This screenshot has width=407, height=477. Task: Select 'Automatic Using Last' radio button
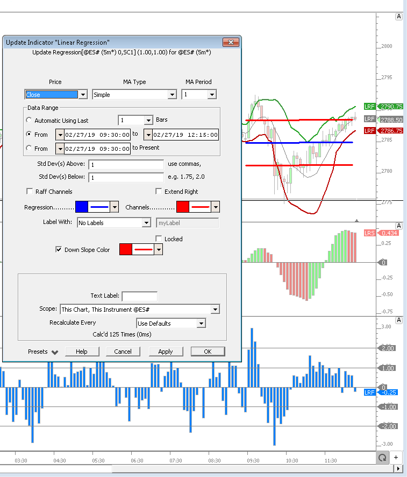click(29, 121)
